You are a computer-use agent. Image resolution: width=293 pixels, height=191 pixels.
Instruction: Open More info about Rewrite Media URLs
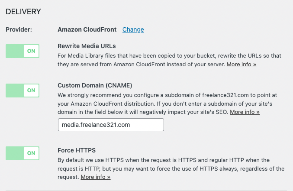(x=241, y=65)
